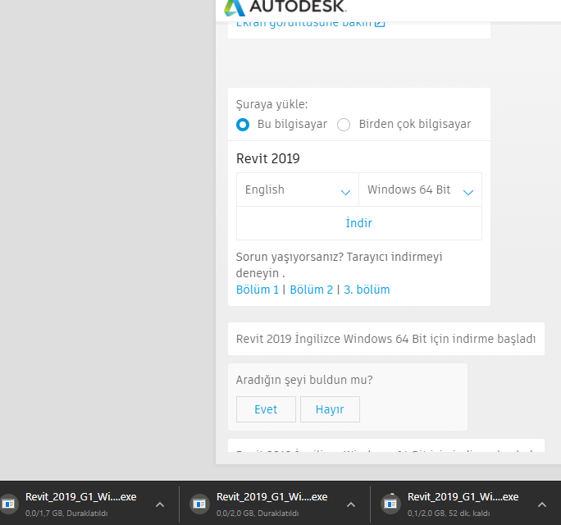Click the '0,1/2,0 GB, 52 dk. kaldı' download status
Viewport: 561px width, 525px height.
(x=449, y=514)
